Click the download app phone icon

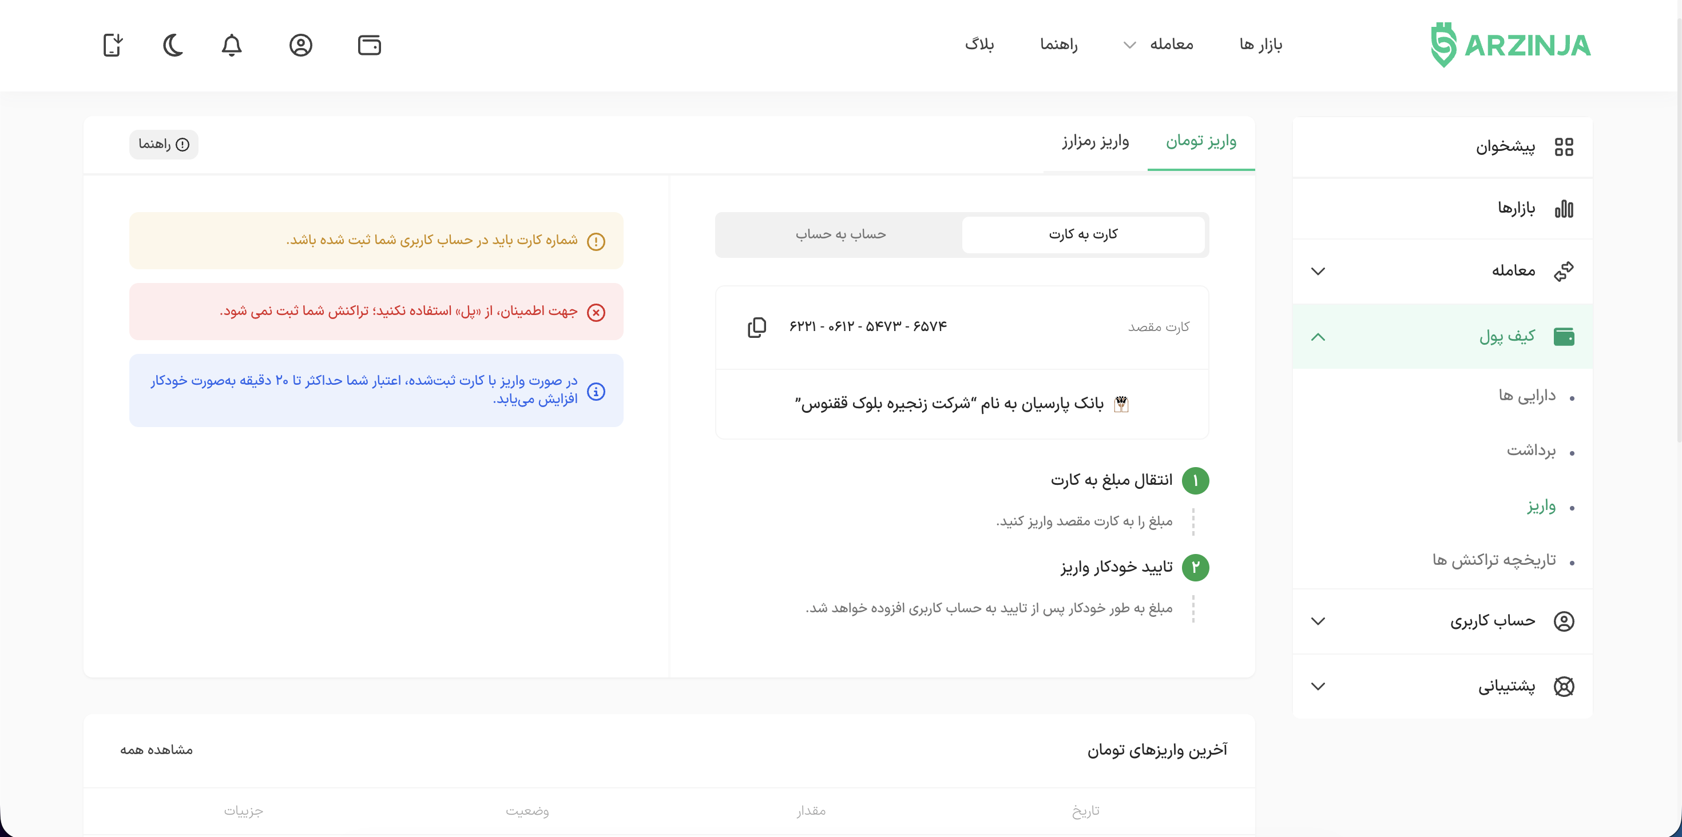[x=113, y=45]
